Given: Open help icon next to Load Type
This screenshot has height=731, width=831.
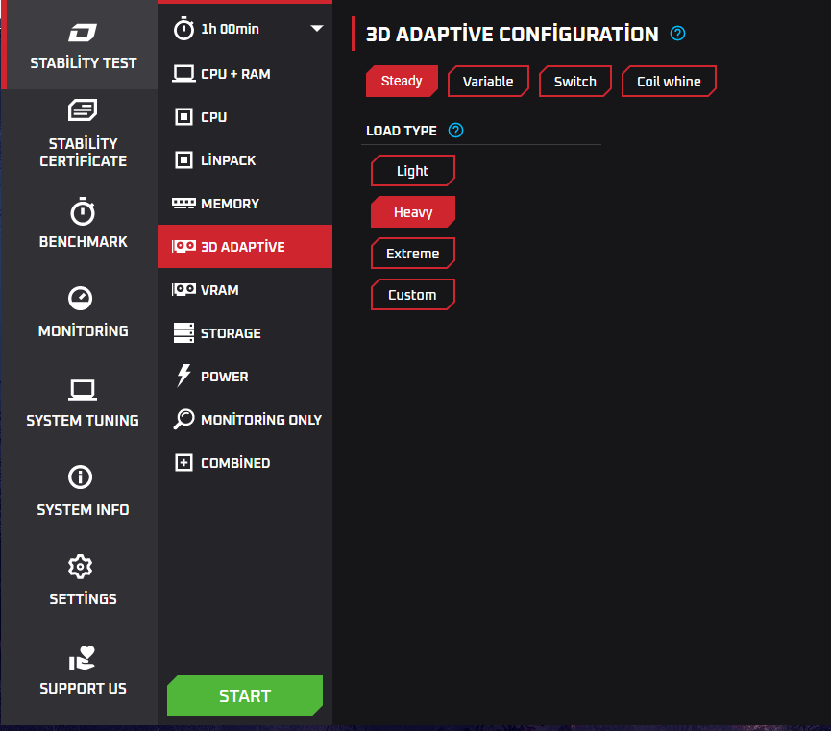Looking at the screenshot, I should point(455,130).
